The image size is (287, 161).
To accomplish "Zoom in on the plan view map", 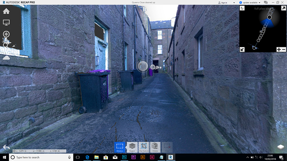I will [x=279, y=49].
